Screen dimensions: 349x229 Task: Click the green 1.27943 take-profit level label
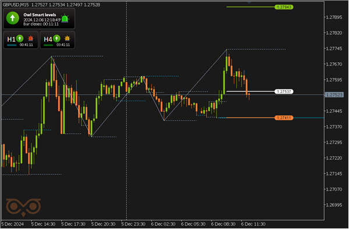coord(284,7)
